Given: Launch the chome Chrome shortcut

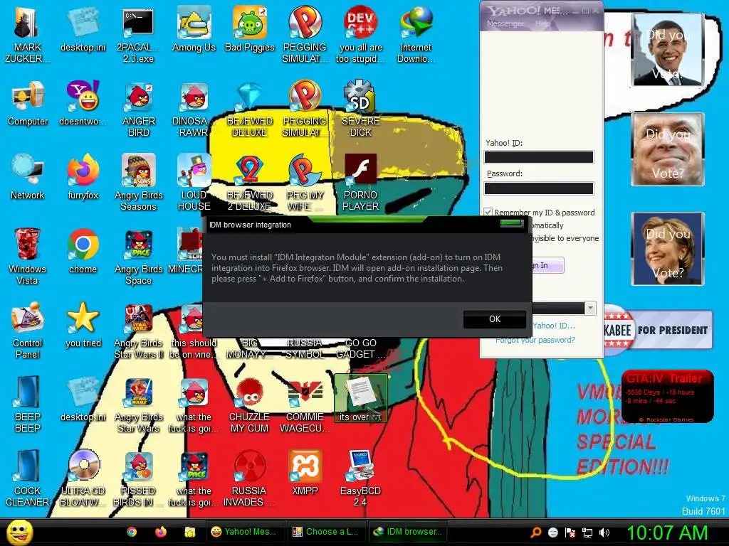Looking at the screenshot, I should click(x=83, y=251).
